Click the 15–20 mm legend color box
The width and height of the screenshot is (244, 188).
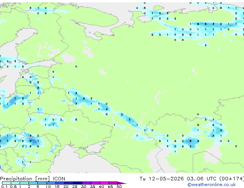[60, 183]
